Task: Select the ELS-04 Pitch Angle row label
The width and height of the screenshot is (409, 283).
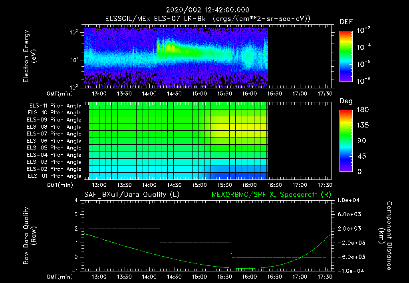Action: pyautogui.click(x=54, y=155)
